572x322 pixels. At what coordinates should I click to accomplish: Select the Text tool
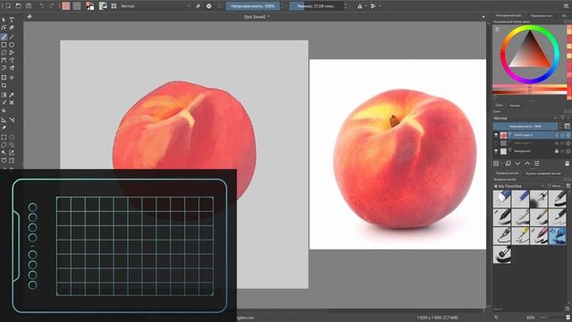pos(12,20)
